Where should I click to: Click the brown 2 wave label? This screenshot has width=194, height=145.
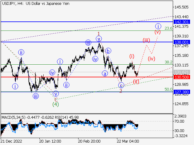[x=121, y=91]
